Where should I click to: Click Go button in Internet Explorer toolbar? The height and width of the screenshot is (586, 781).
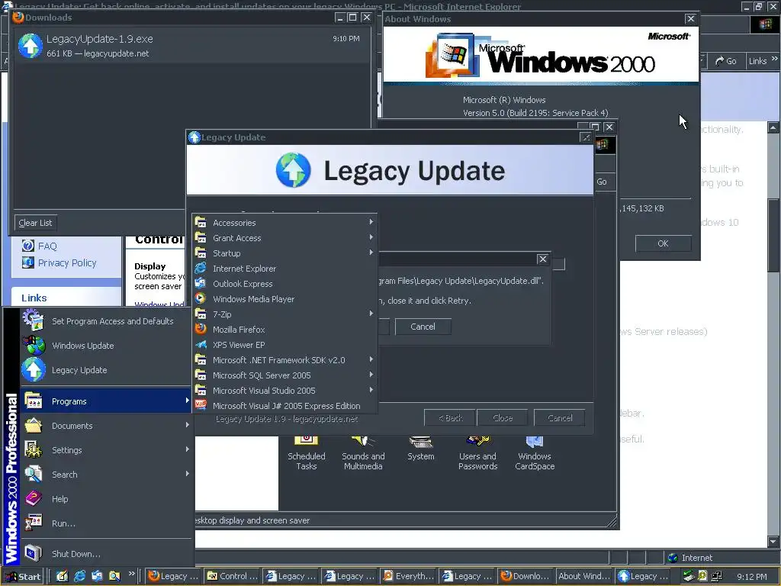click(726, 61)
